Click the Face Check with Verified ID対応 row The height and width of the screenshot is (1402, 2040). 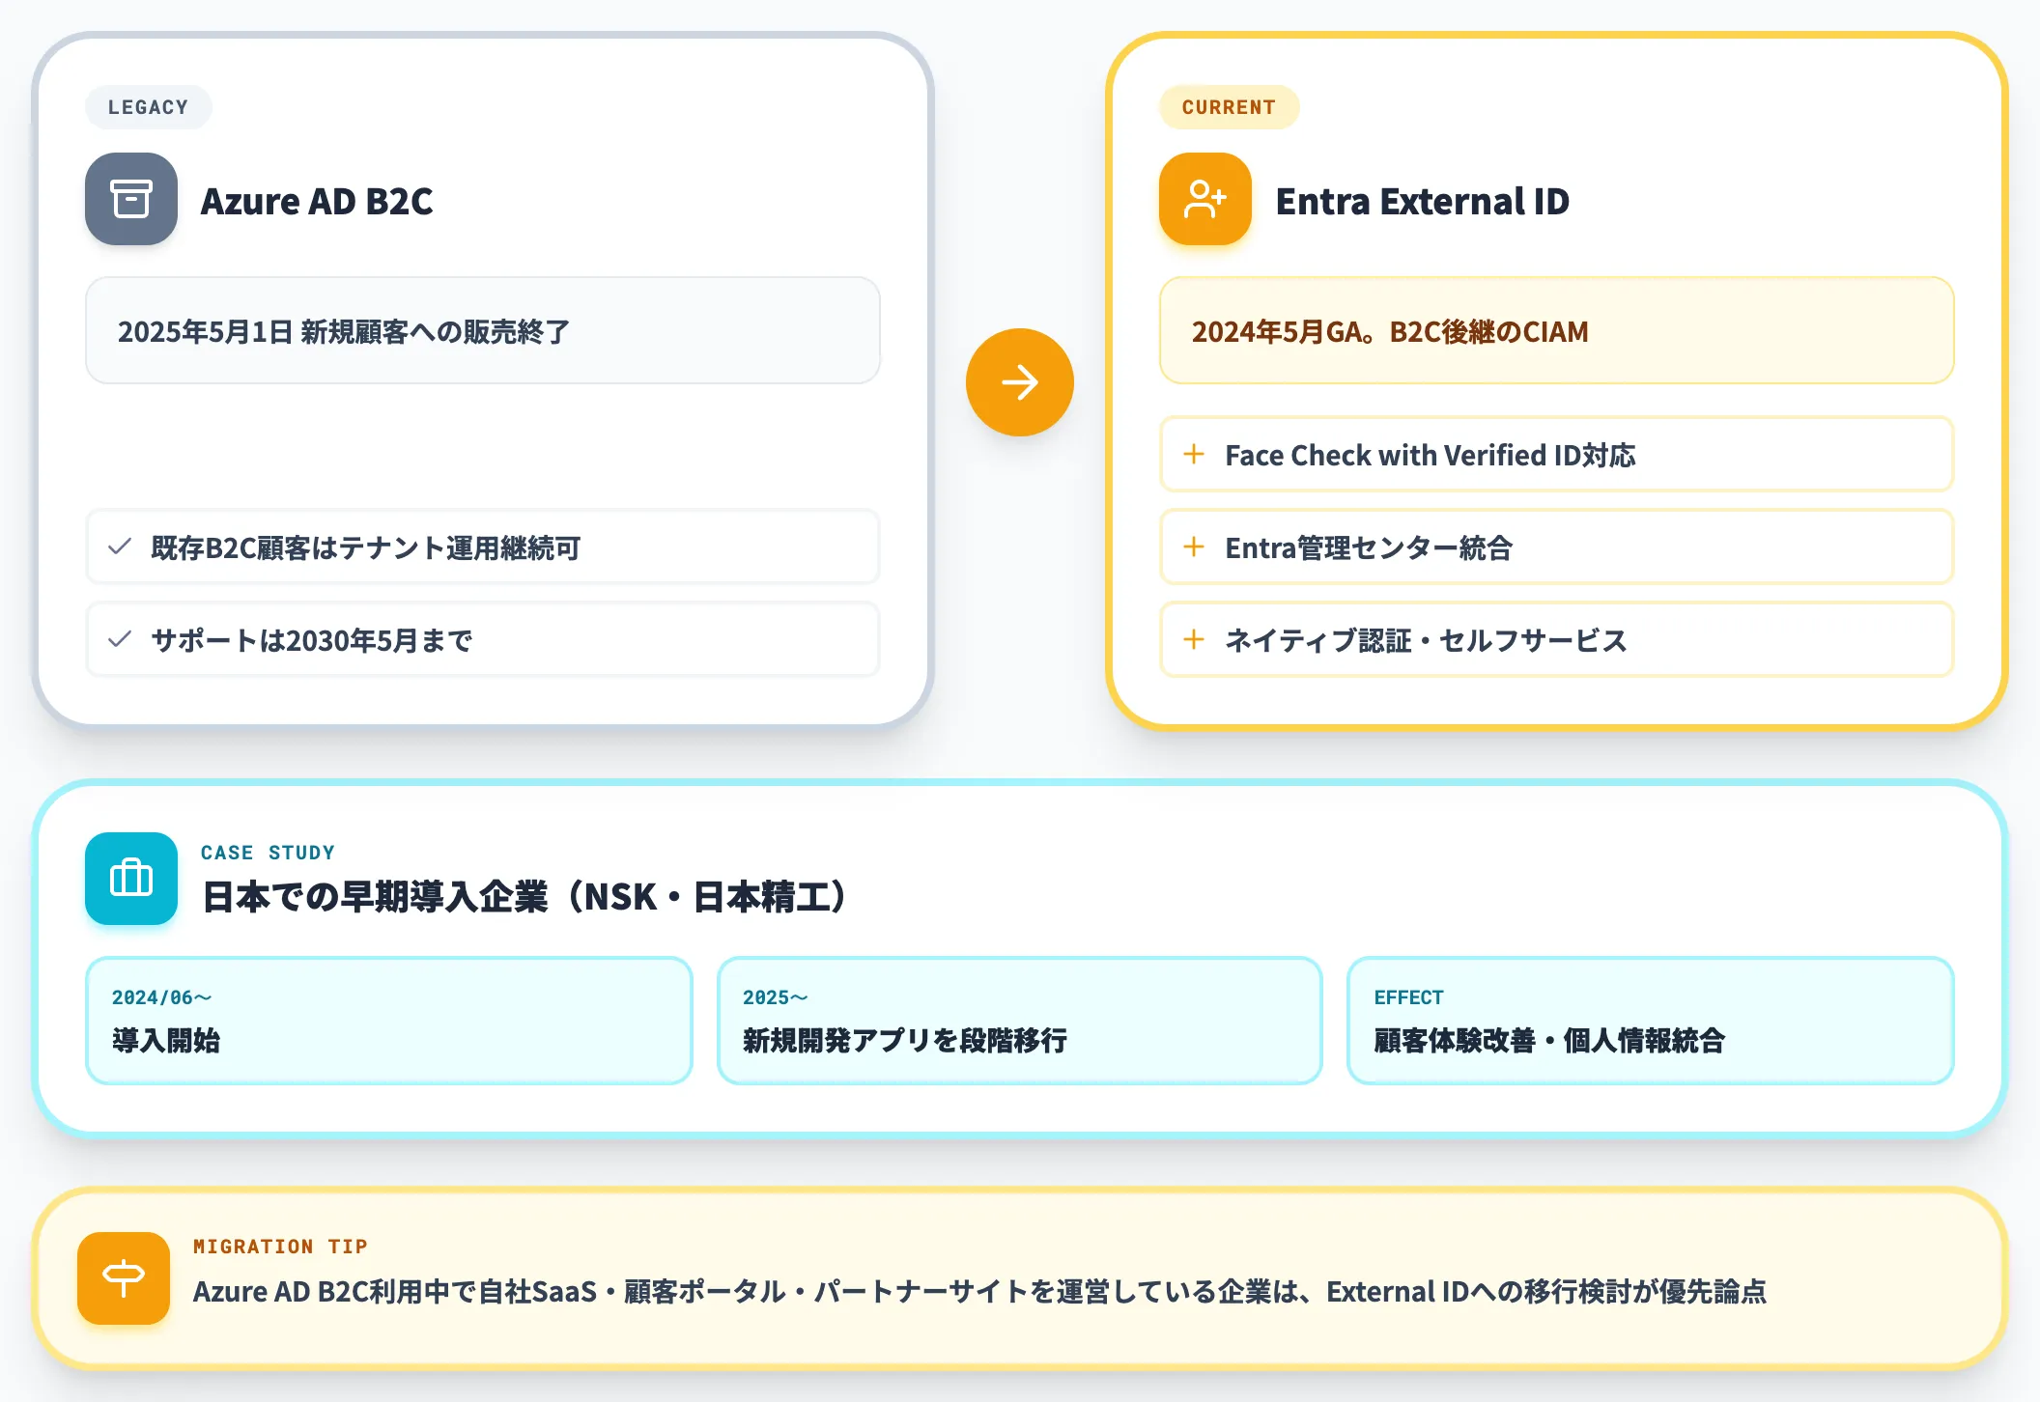click(x=1557, y=454)
